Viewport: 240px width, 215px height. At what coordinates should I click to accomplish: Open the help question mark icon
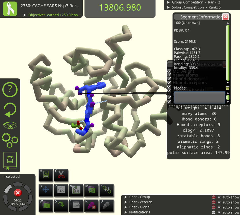pos(10,89)
